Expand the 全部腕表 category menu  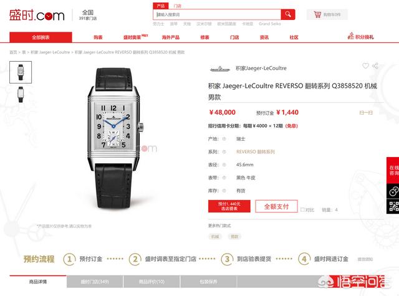(x=41, y=37)
